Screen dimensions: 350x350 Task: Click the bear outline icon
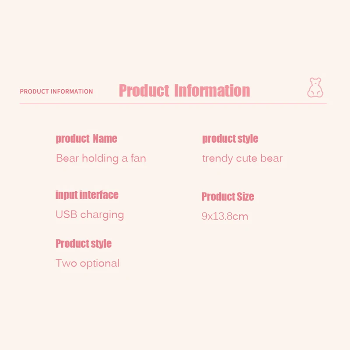pyautogui.click(x=315, y=87)
